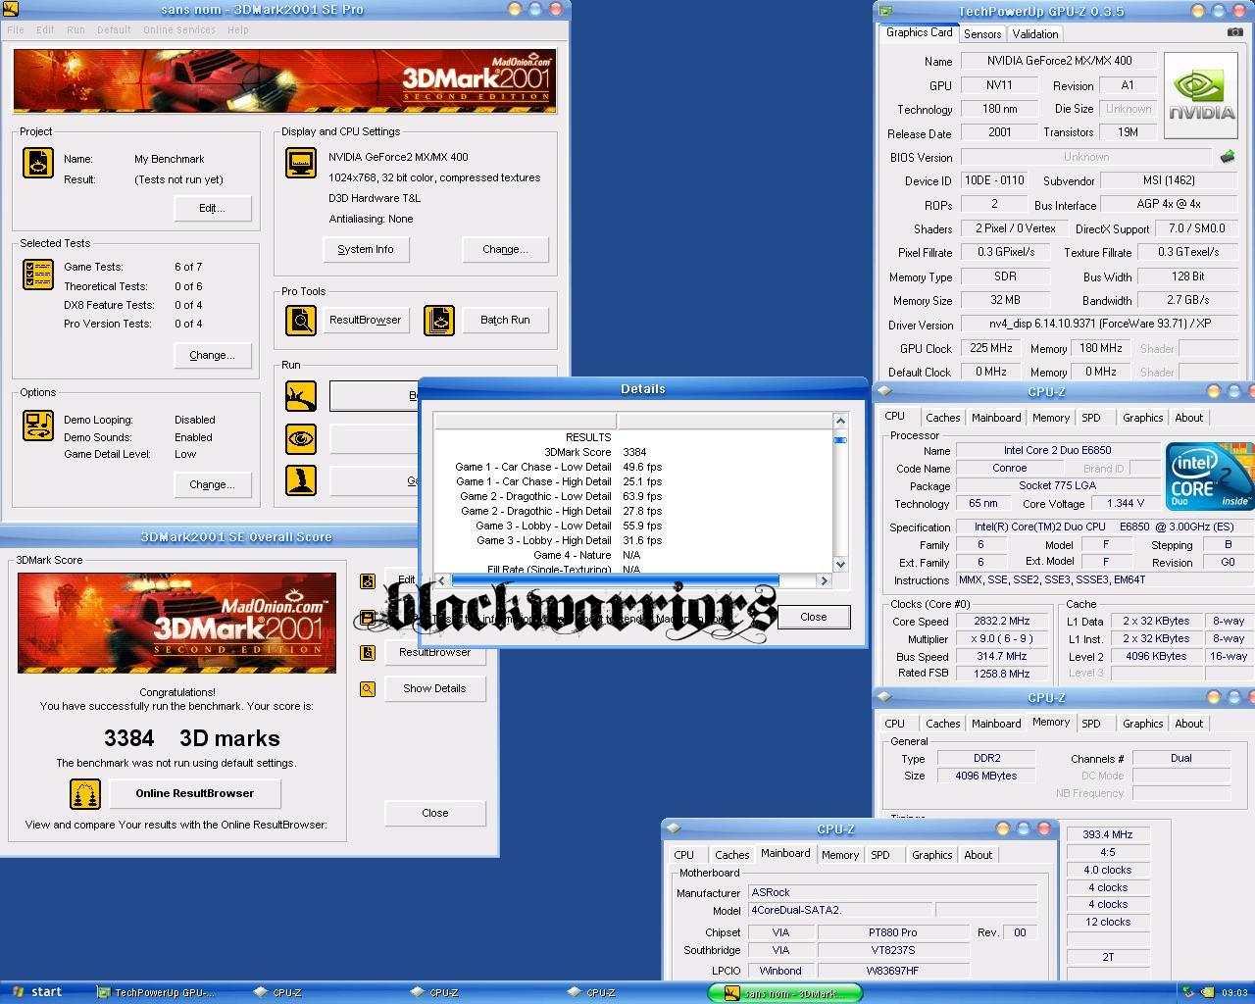This screenshot has height=1004, width=1255.
Task: Click the game joystick icon in Run section
Action: (300, 480)
